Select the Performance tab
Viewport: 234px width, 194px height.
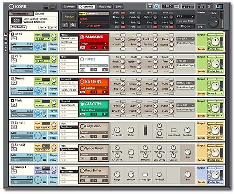tap(21, 14)
